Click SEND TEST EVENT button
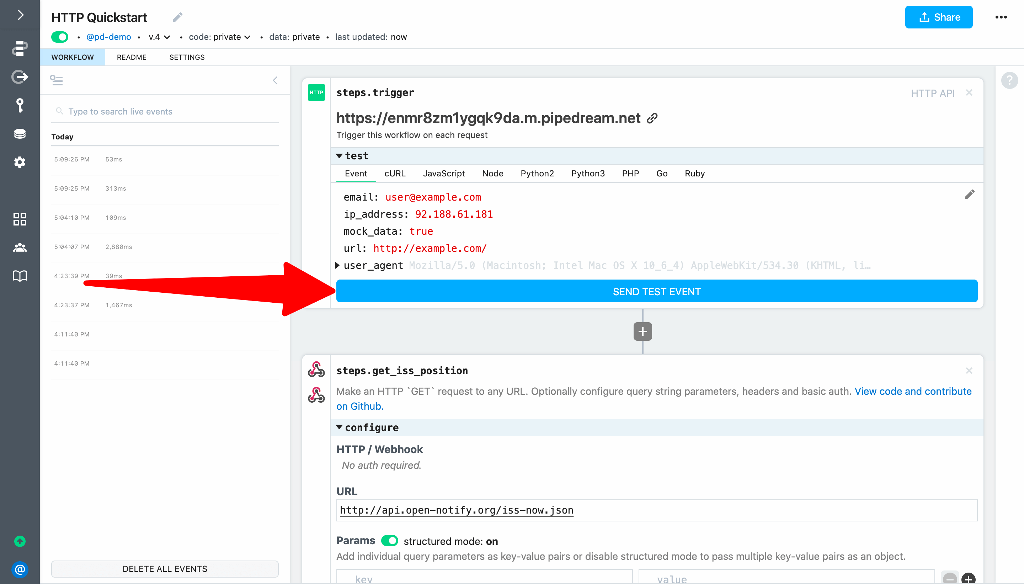 pos(656,291)
